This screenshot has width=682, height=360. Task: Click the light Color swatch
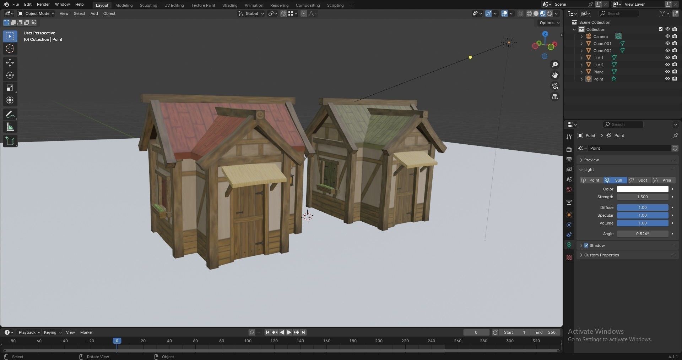pyautogui.click(x=643, y=189)
